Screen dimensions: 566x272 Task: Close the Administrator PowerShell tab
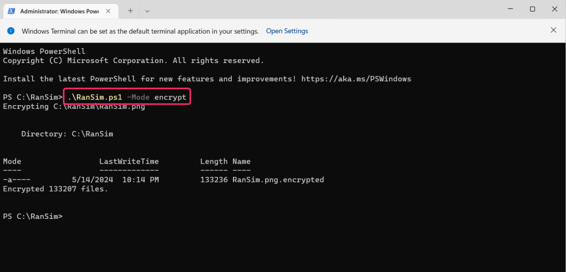point(107,11)
